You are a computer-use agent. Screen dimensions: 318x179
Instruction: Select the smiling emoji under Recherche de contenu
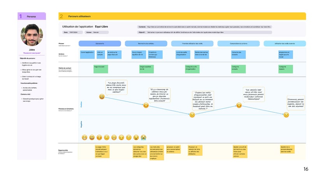(146, 105)
